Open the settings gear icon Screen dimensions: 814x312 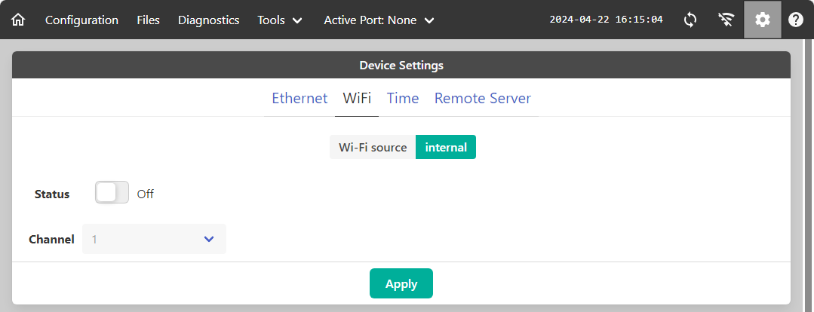762,20
